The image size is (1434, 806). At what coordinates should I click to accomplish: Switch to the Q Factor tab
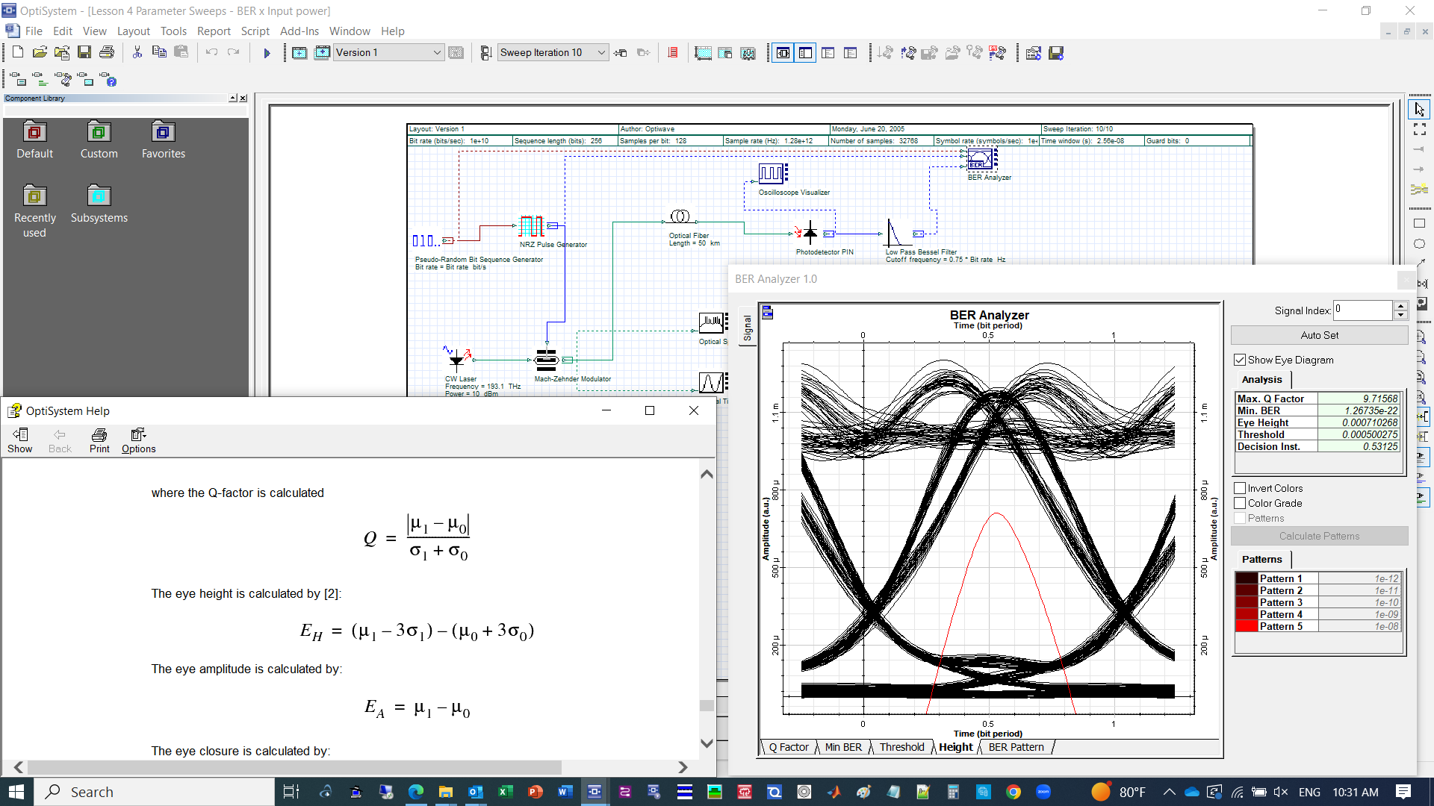coord(788,747)
